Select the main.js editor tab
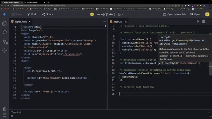 point(116,22)
